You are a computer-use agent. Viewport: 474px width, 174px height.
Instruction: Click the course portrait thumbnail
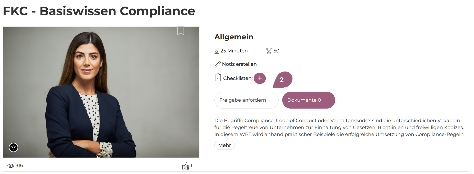[x=101, y=92]
